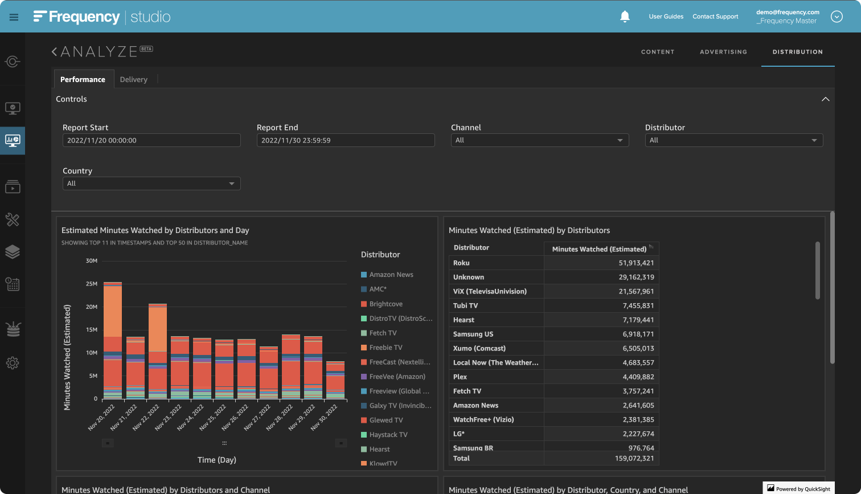Open the monitor checkmark sidebar icon
Image resolution: width=861 pixels, height=494 pixels.
13,108
